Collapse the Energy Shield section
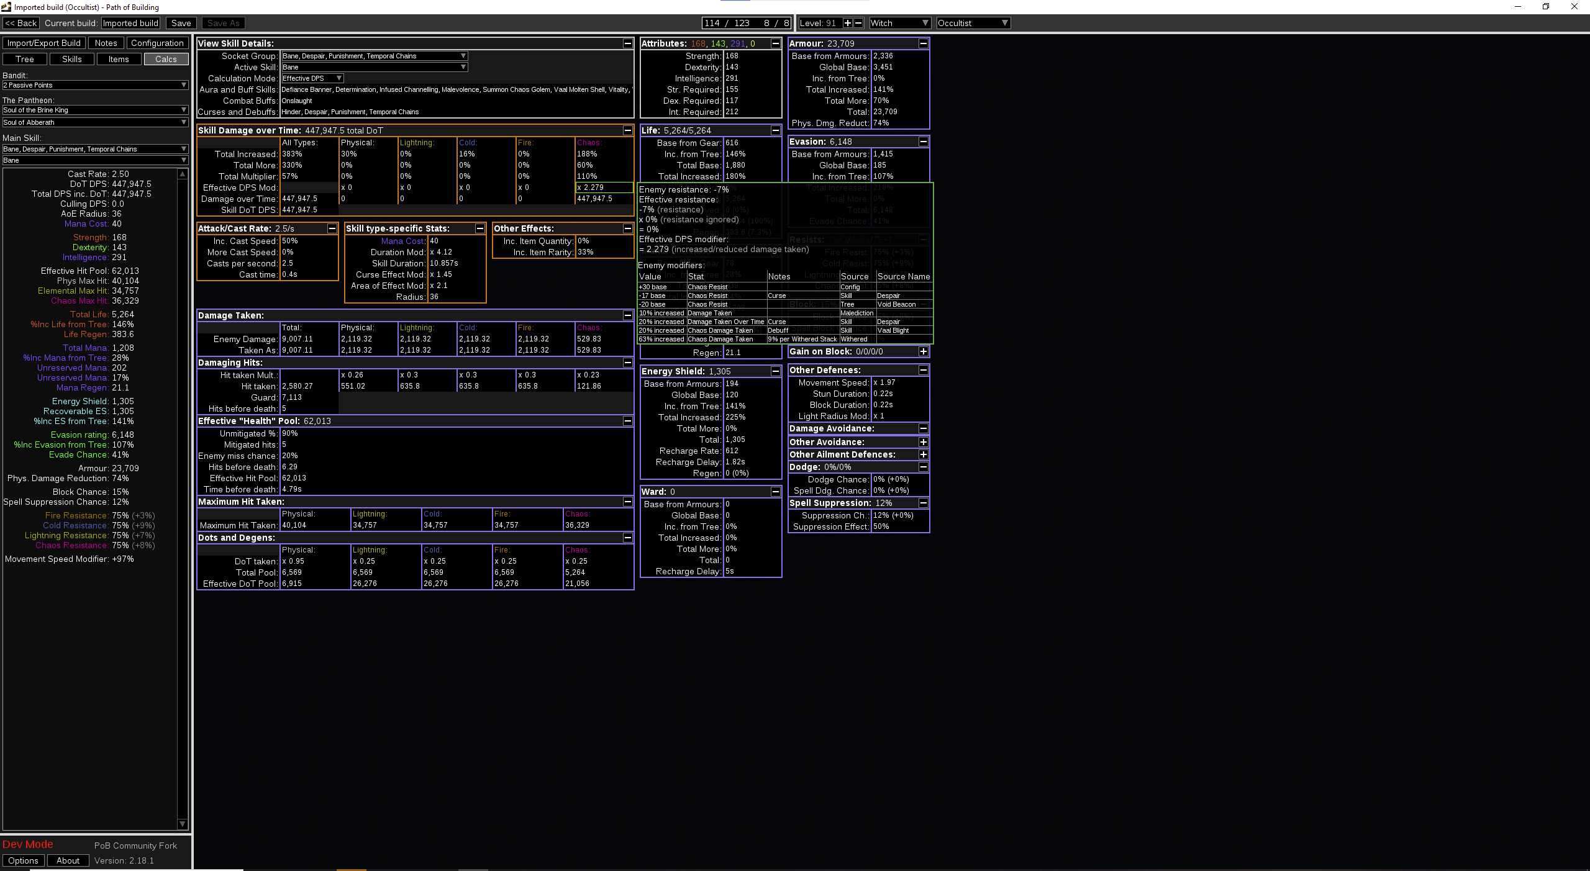The image size is (1590, 871). pos(775,371)
